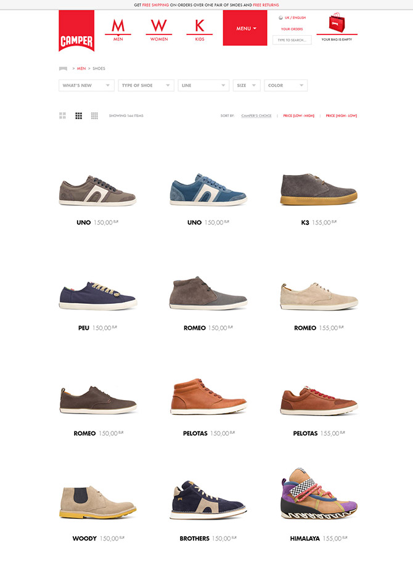
Task: Select the three-column grid view icon
Action: click(78, 115)
